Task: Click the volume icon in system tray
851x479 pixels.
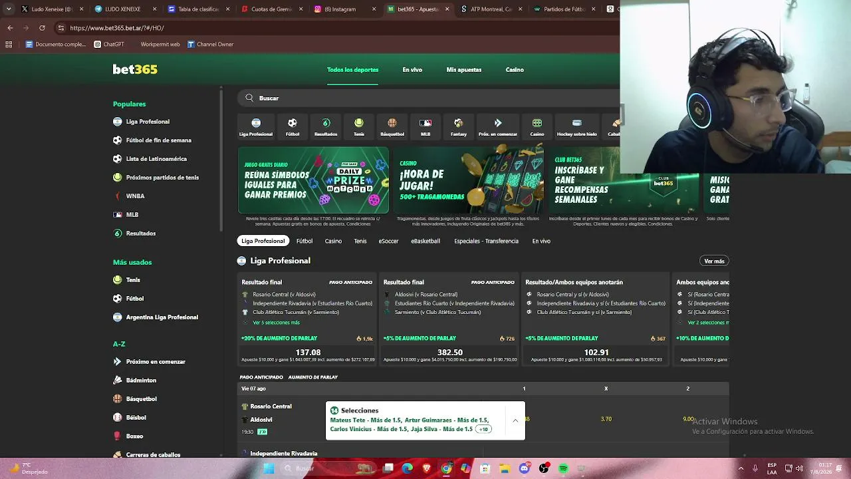Action: click(799, 468)
